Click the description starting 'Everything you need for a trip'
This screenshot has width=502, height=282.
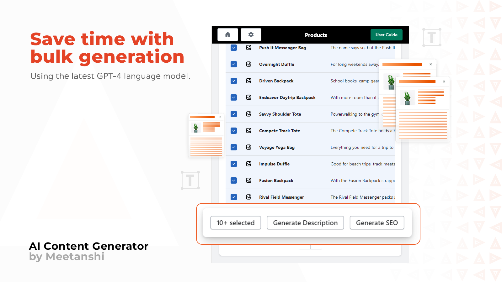tap(362, 147)
